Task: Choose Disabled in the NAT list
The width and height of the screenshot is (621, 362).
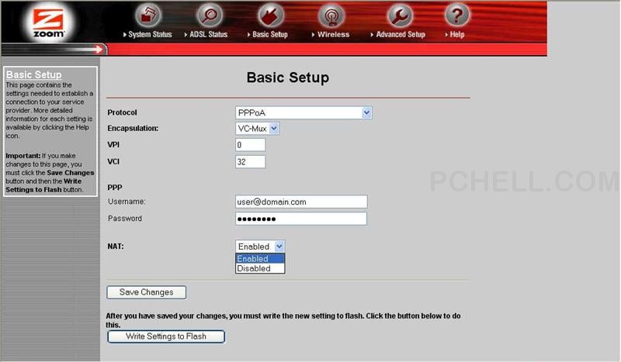Action: coord(260,268)
